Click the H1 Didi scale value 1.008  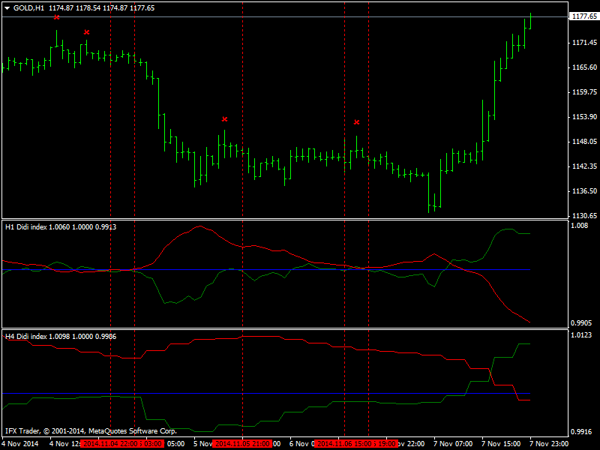579,226
